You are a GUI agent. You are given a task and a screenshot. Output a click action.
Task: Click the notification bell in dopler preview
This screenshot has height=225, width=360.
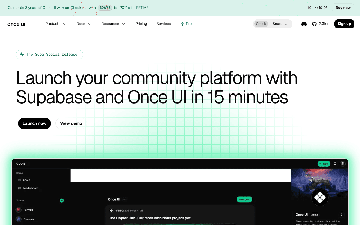pos(335,163)
